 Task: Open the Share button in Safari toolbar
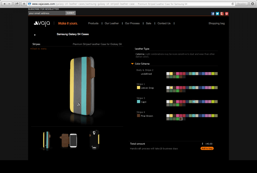point(17,4)
